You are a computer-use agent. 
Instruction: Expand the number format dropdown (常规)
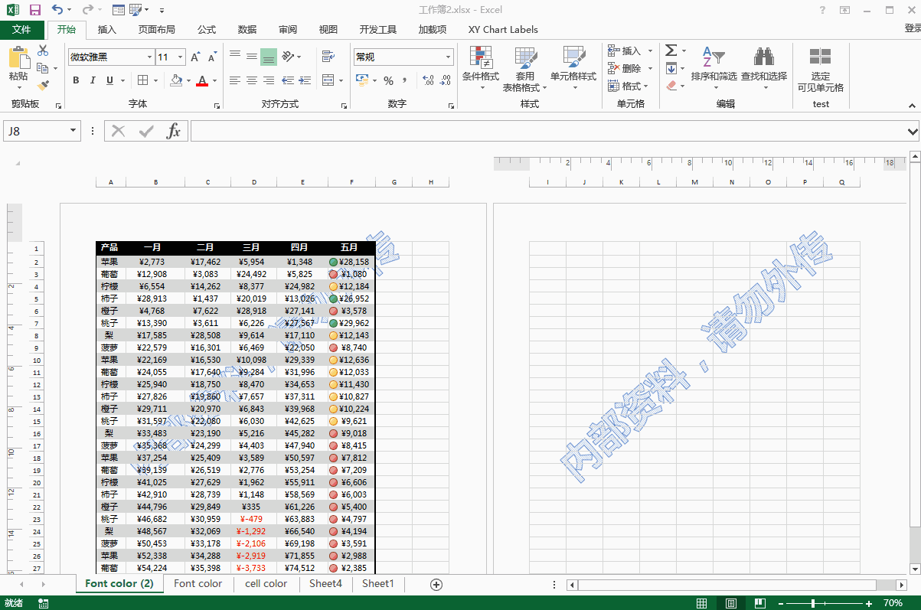[448, 57]
